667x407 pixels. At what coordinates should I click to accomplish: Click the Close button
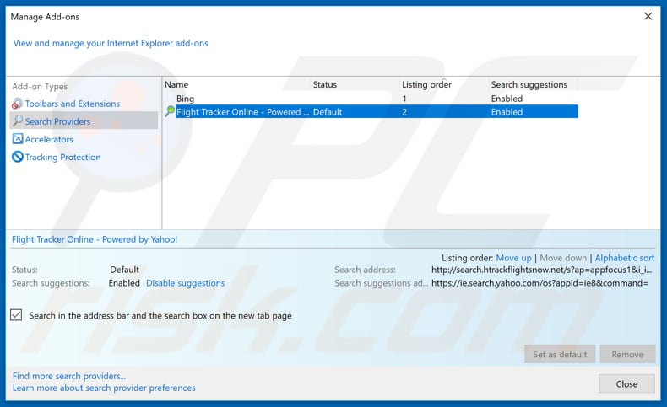click(626, 383)
